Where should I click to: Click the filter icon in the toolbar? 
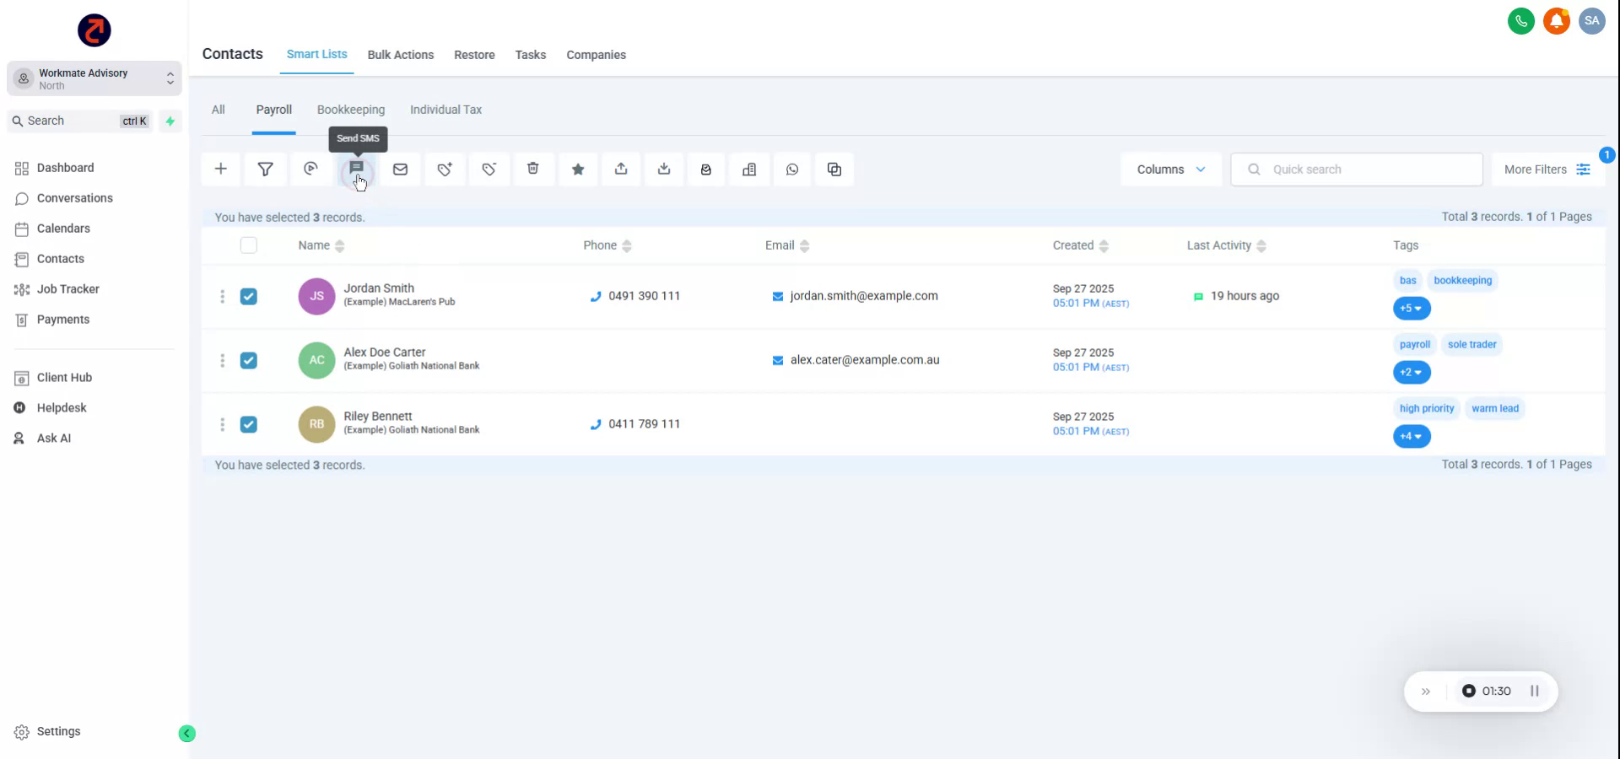click(x=266, y=169)
